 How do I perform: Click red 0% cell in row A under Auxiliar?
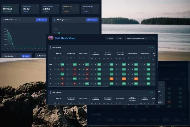[62, 69]
